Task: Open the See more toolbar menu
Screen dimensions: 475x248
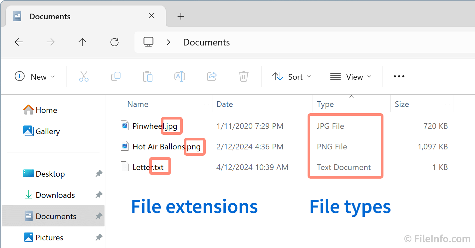Action: pyautogui.click(x=398, y=76)
